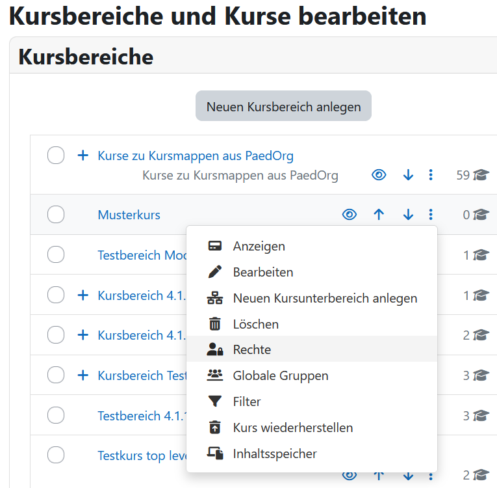This screenshot has width=497, height=488.
Task: Move Musterkurs up with arrow icon
Action: 379,215
